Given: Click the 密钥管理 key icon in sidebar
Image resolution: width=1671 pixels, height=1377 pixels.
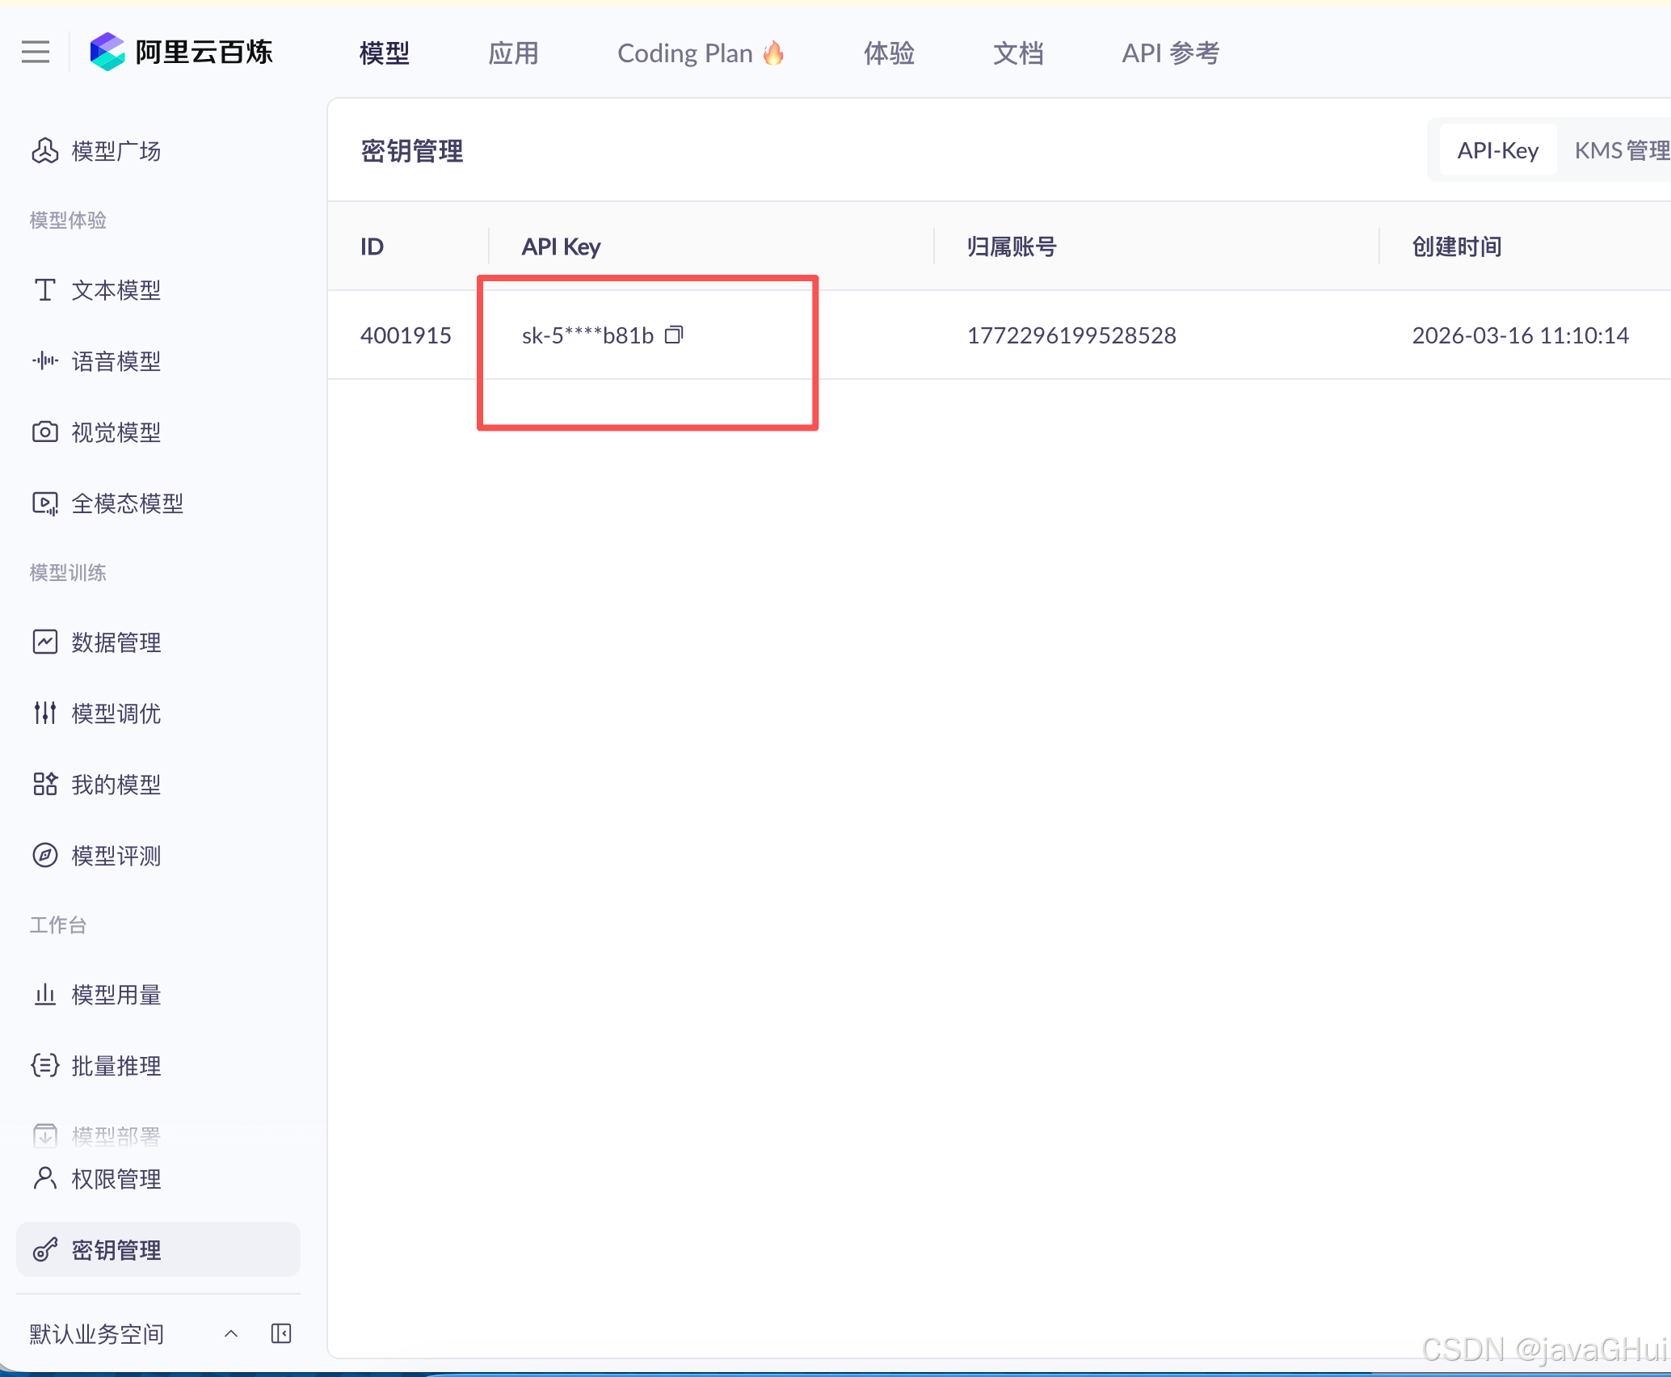Looking at the screenshot, I should [x=45, y=1250].
